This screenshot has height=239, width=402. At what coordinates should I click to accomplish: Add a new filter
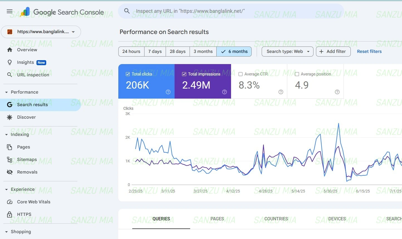click(333, 52)
